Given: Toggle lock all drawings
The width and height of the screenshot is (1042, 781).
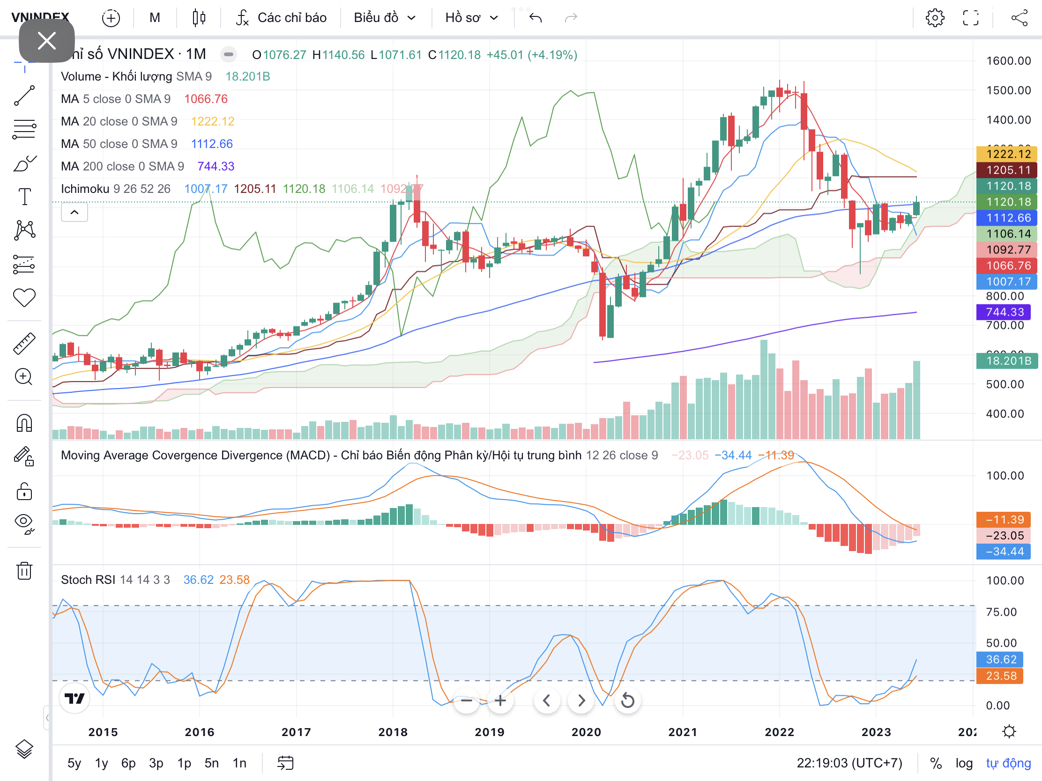Looking at the screenshot, I should coord(24,491).
